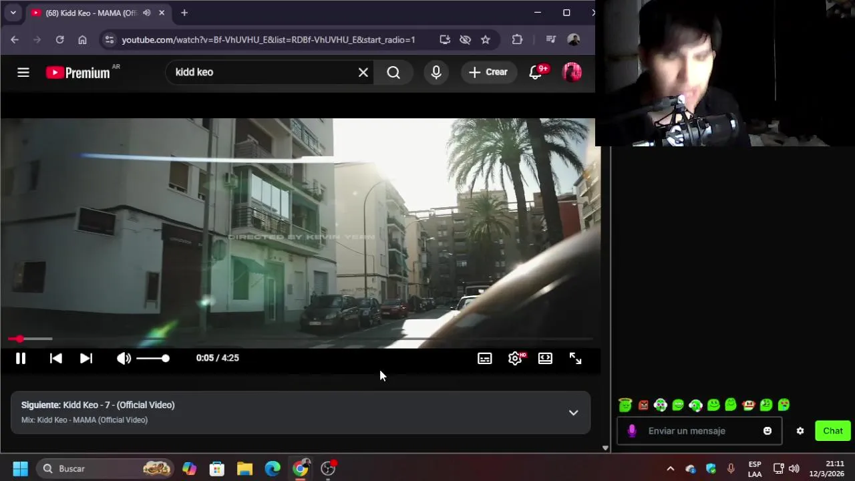
Task: Launch Copilot from the taskbar
Action: [190, 469]
